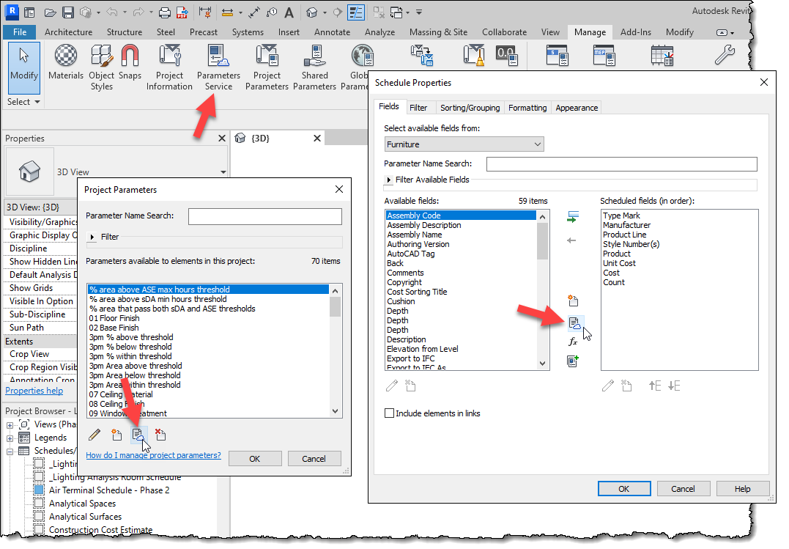Switch to the Collaborate ribbon tab
The width and height of the screenshot is (789, 549).
click(x=504, y=32)
